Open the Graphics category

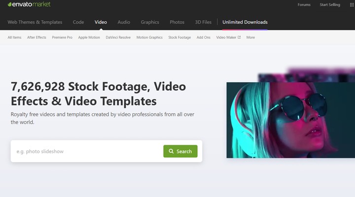150,22
